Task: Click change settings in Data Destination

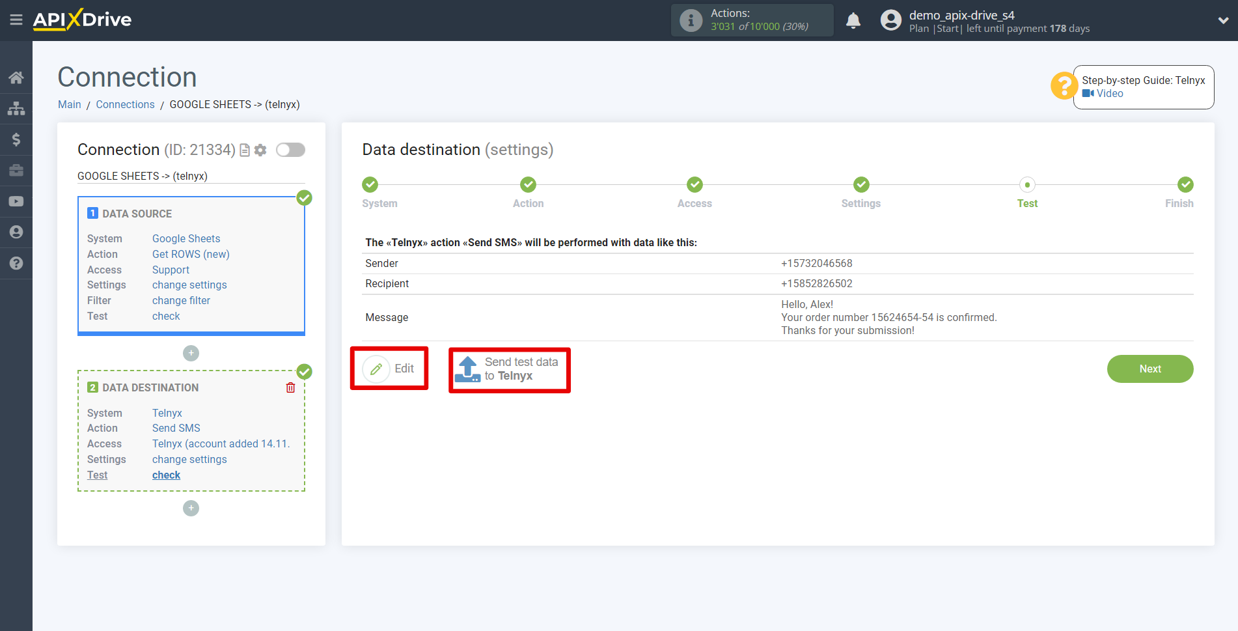Action: (x=189, y=459)
